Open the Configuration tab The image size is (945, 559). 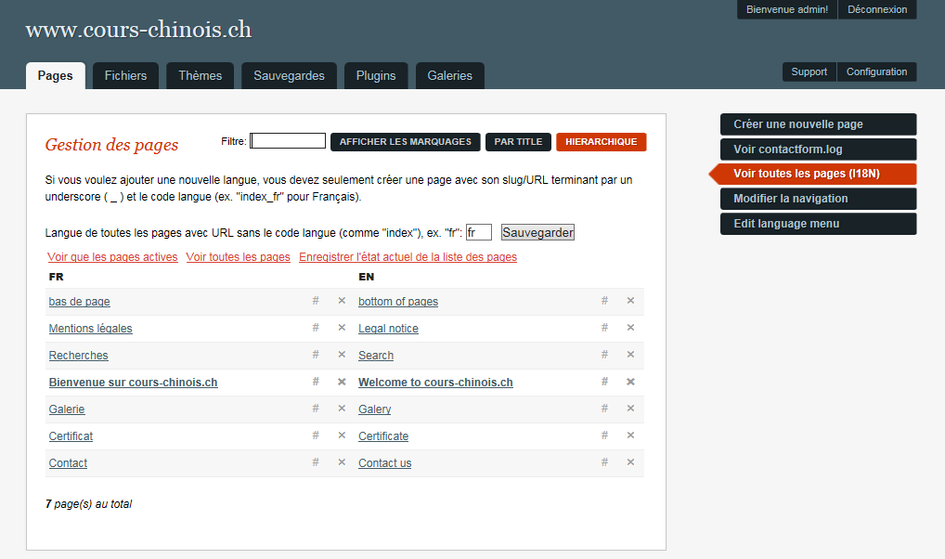coord(877,71)
